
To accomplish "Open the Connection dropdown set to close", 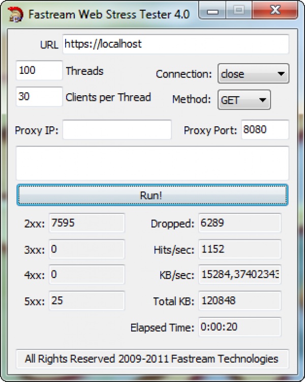I will [x=253, y=73].
